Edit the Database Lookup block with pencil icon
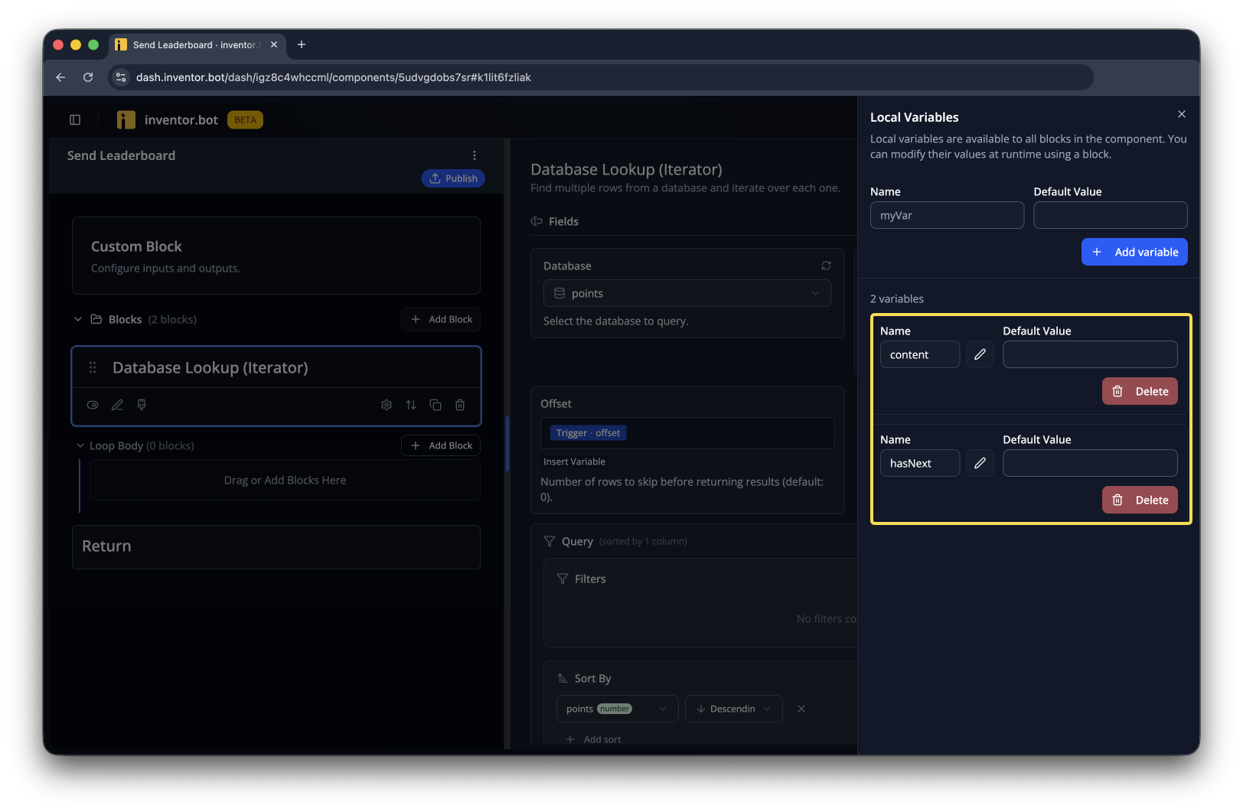Viewport: 1243px width, 812px height. [x=117, y=405]
